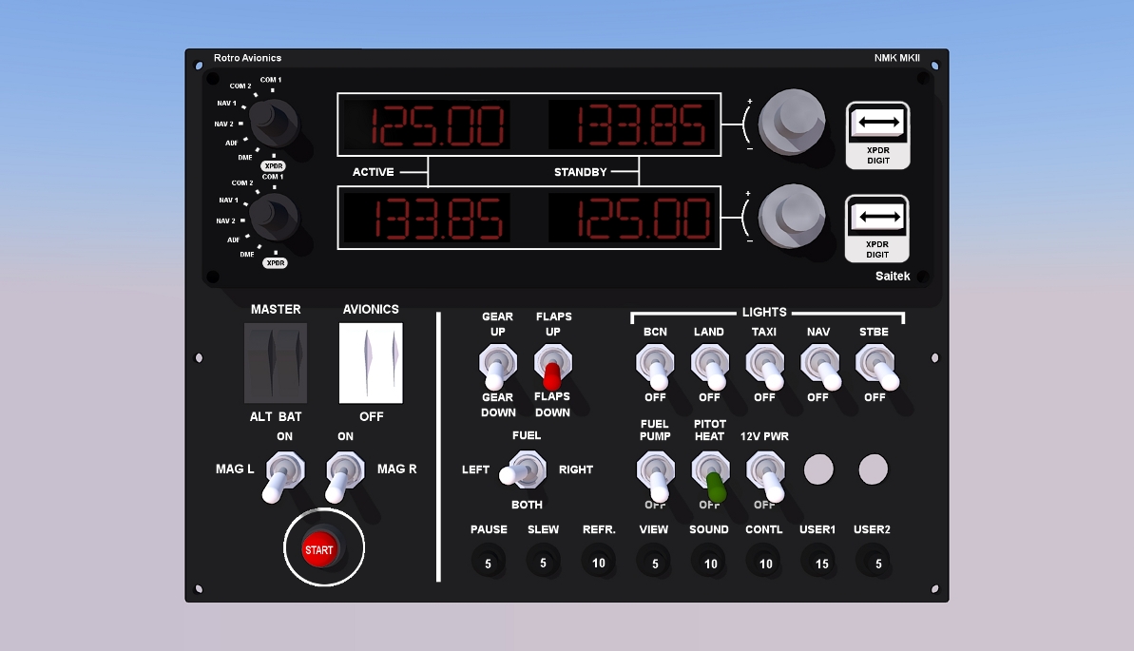The image size is (1134, 651).
Task: Click the minus mark of the upper tuning knob
Action: [x=750, y=148]
